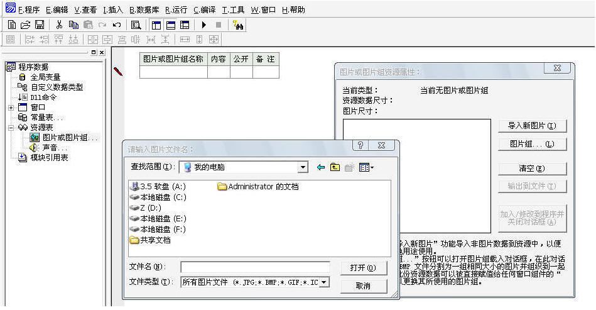Open the T.工具 menu
The image size is (596, 310).
click(233, 9)
